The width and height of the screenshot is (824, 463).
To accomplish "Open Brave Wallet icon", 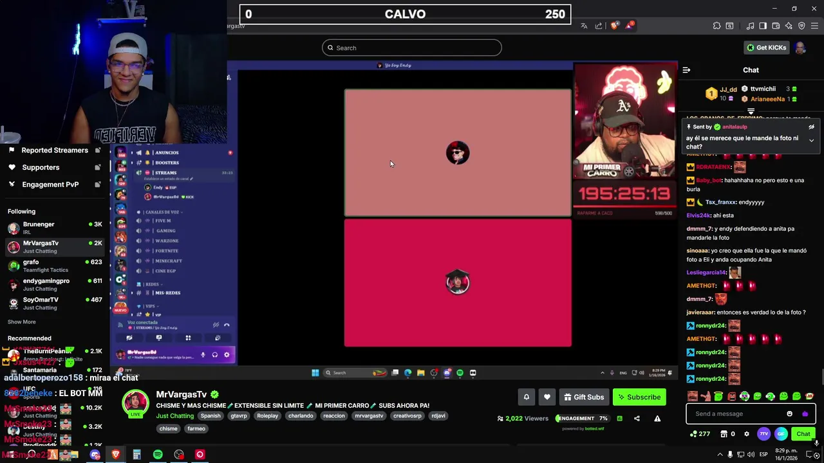I will 776,26.
